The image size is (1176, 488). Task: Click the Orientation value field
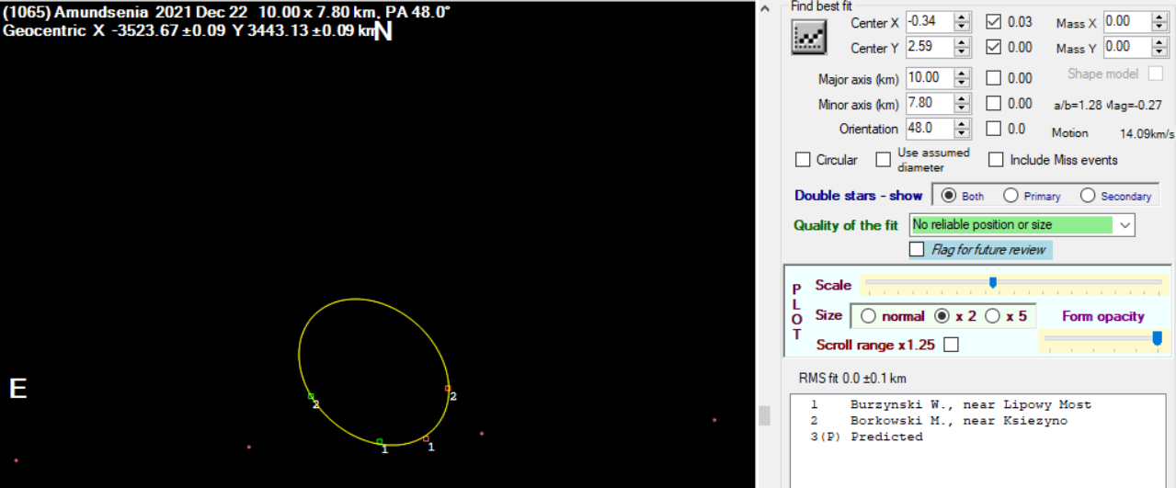click(x=930, y=129)
